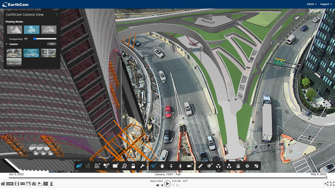Jump forward with the double right arrows
Screen dimensions: 335x188
click(x=177, y=185)
